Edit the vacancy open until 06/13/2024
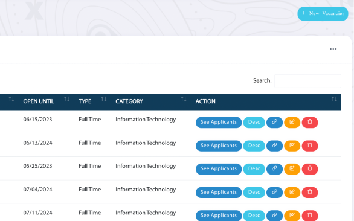Image resolution: width=354 pixels, height=221 pixels. click(292, 146)
